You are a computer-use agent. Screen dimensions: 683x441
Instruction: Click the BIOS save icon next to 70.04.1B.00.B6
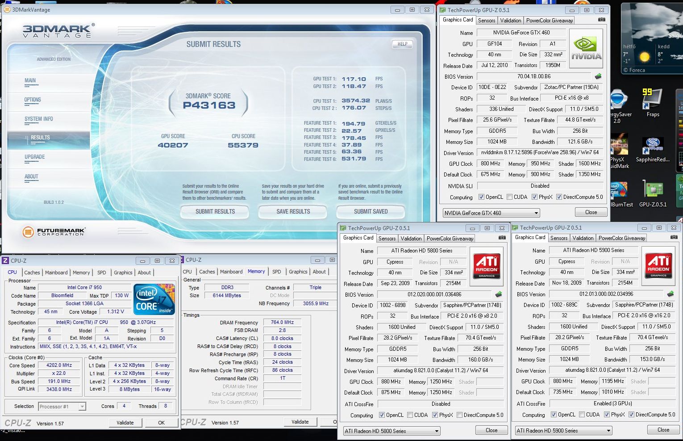(598, 76)
